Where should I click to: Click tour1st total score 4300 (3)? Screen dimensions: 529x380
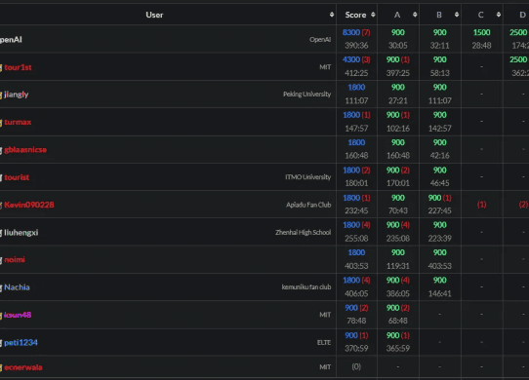pyautogui.click(x=356, y=60)
